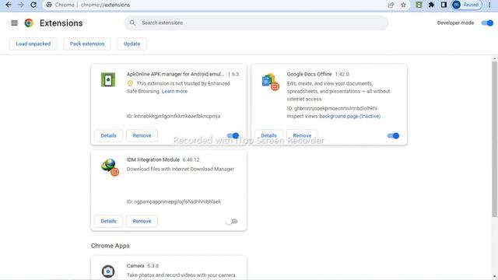Screen dimensions: 498x280
Task: Click the Google Docs Offline extension ID
Action: point(332,108)
